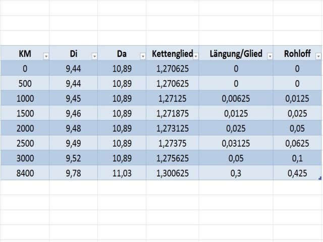Image resolution: width=323 pixels, height=242 pixels.
Task: Select the Längung/Glied cell 0,00625
Action: pyautogui.click(x=236, y=98)
